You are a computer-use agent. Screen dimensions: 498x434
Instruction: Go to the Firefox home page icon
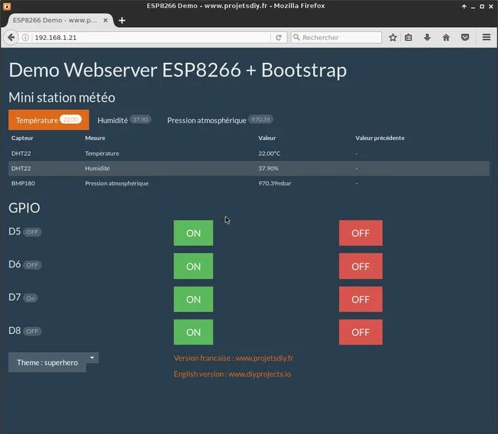click(446, 37)
